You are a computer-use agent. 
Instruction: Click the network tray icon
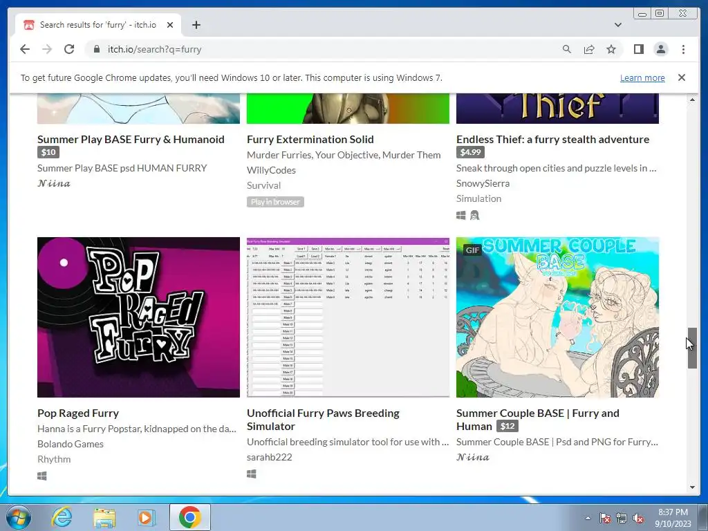(622, 519)
